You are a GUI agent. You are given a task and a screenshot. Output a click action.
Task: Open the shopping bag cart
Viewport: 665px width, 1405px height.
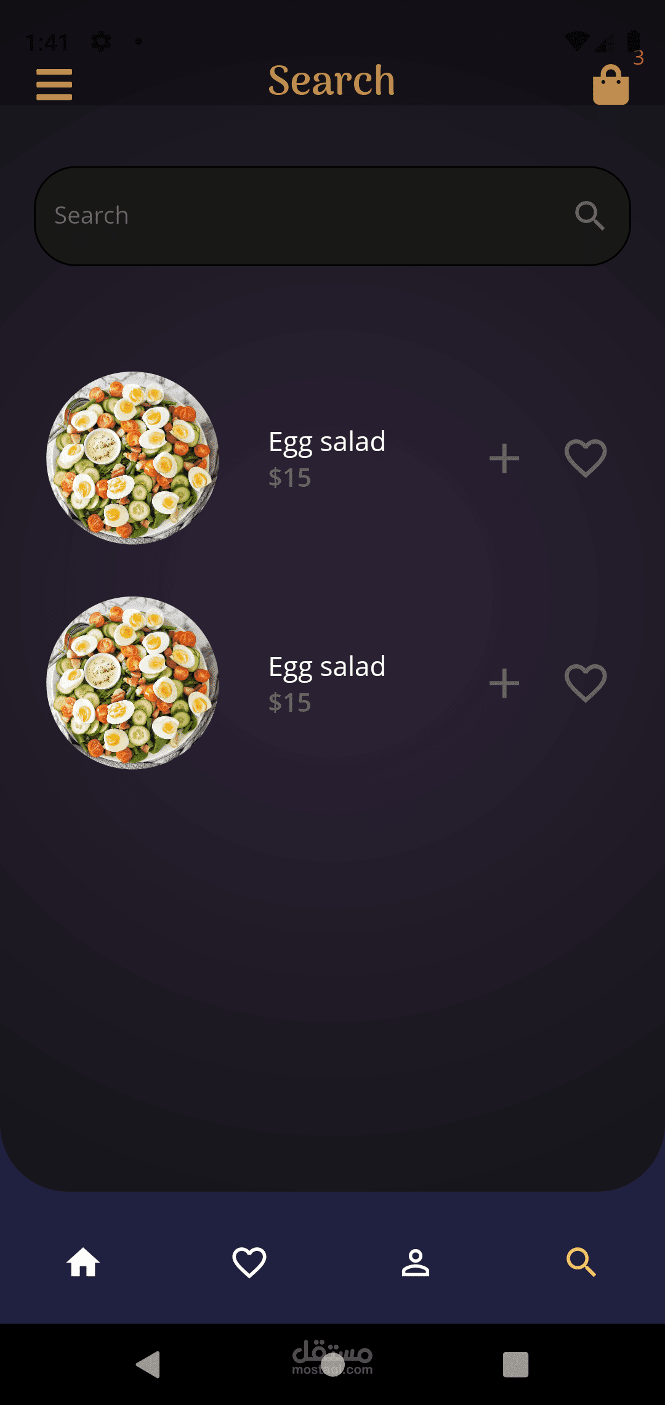[x=610, y=85]
